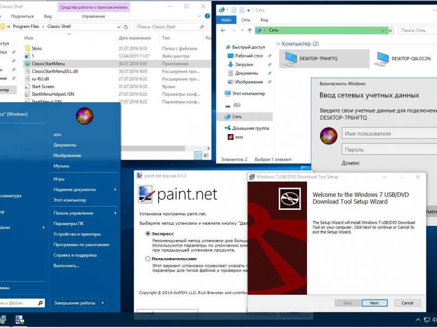The image size is (437, 328).
Task: Select the Экспресс installation option
Action: [x=148, y=234]
